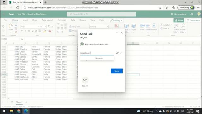Open more options ellipsis in Send link dialog
This screenshot has width=202, height=114.
coord(117,33)
